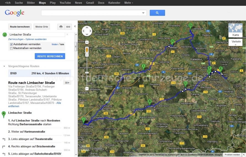
Task: Open News in top bar
Action: [78, 3]
